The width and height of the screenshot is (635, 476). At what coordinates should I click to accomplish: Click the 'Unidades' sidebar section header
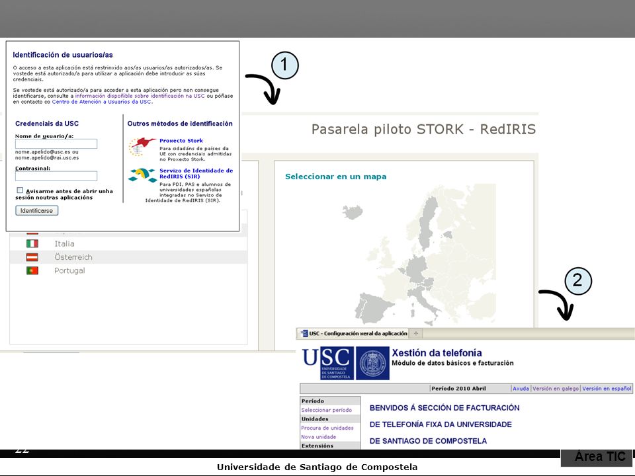pyautogui.click(x=330, y=419)
